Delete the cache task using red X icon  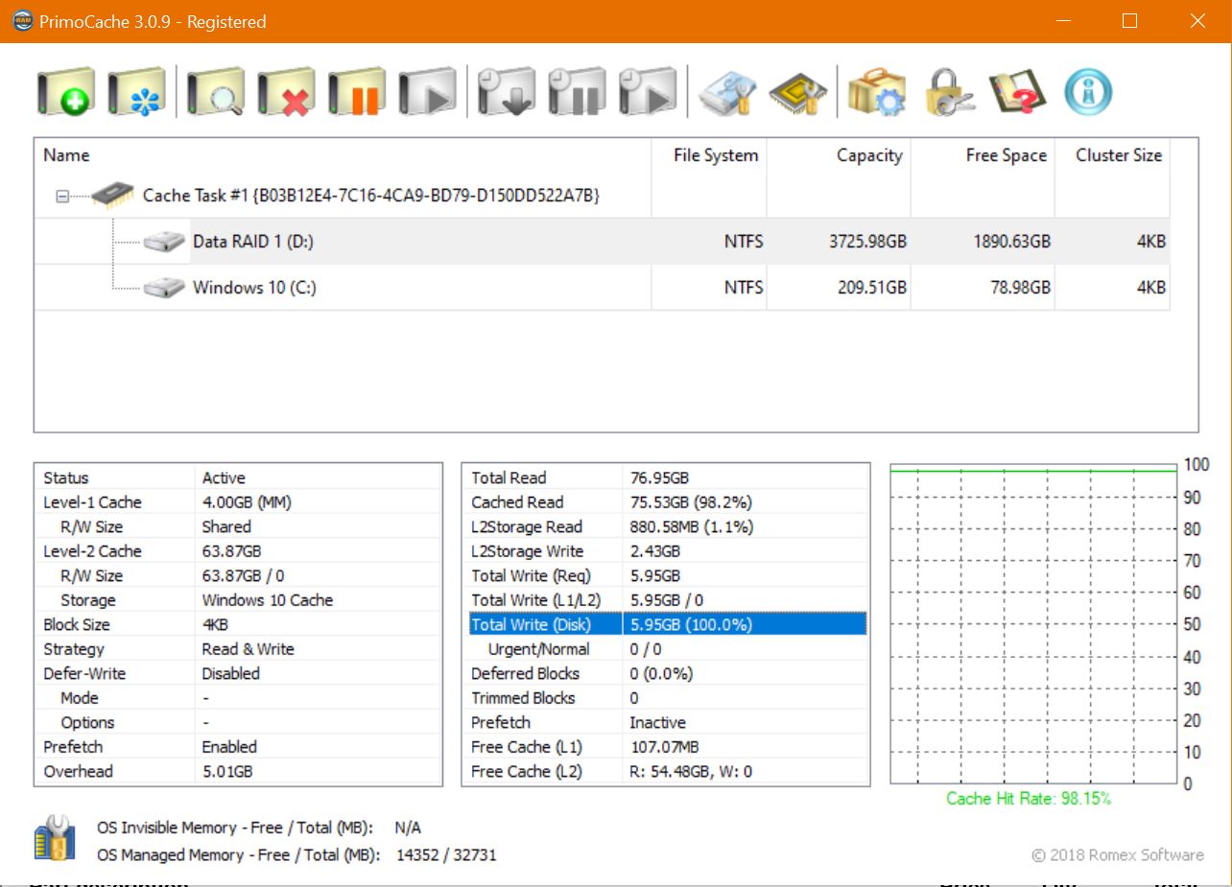point(286,93)
